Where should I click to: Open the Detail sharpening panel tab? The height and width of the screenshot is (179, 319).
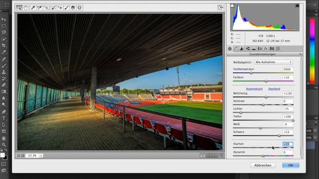[242, 49]
